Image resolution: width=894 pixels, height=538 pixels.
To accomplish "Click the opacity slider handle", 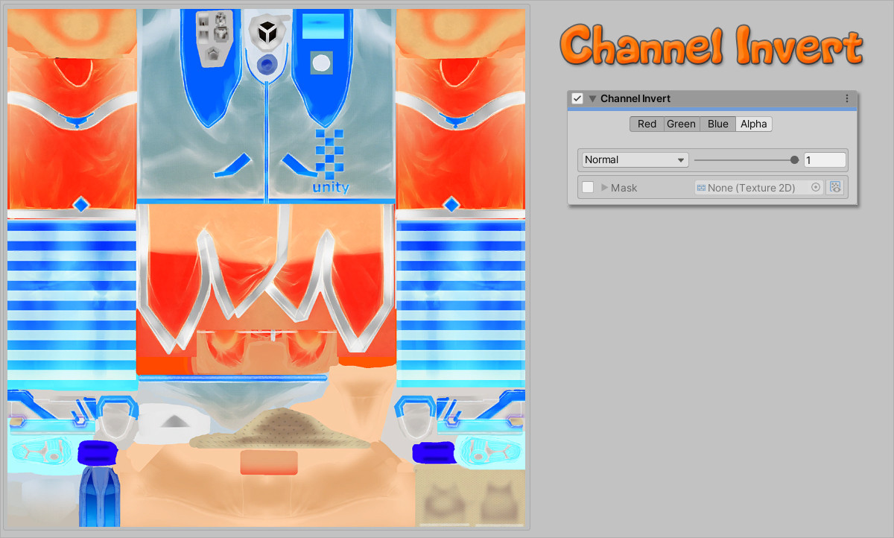I will coord(794,159).
